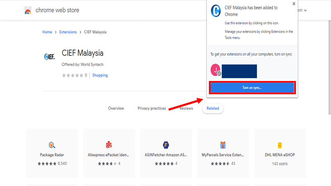The height and width of the screenshot is (186, 331).
Task: Click the 143 users text
Action: tap(280, 164)
